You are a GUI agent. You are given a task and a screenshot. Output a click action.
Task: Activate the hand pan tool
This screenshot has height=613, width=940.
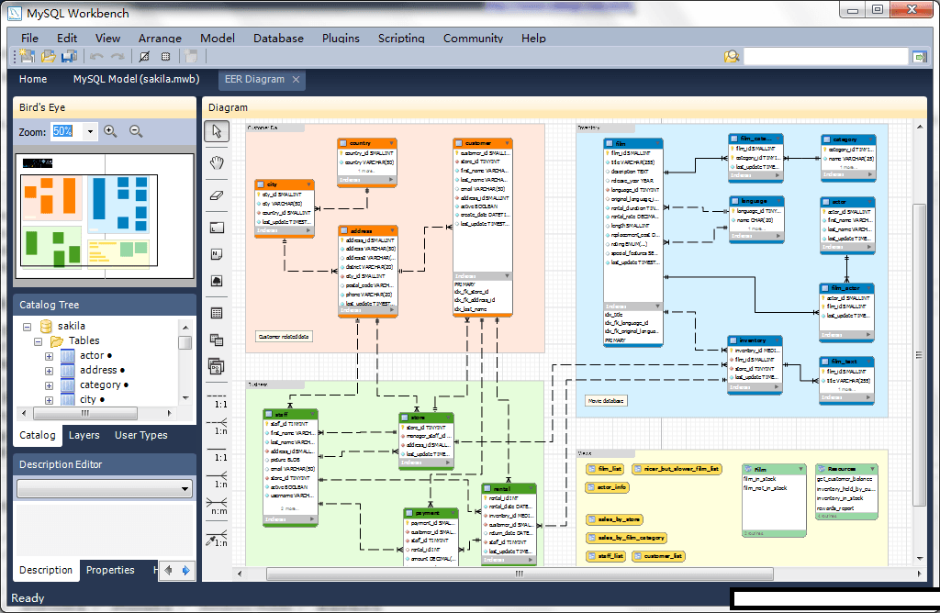tap(216, 164)
